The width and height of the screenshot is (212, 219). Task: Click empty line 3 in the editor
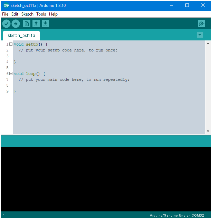coord(109,56)
